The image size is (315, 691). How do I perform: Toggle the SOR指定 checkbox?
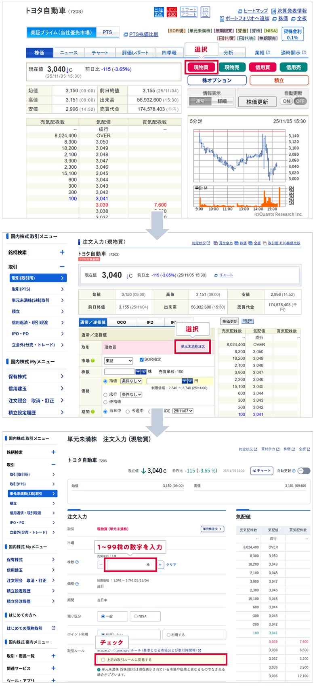pyautogui.click(x=141, y=360)
